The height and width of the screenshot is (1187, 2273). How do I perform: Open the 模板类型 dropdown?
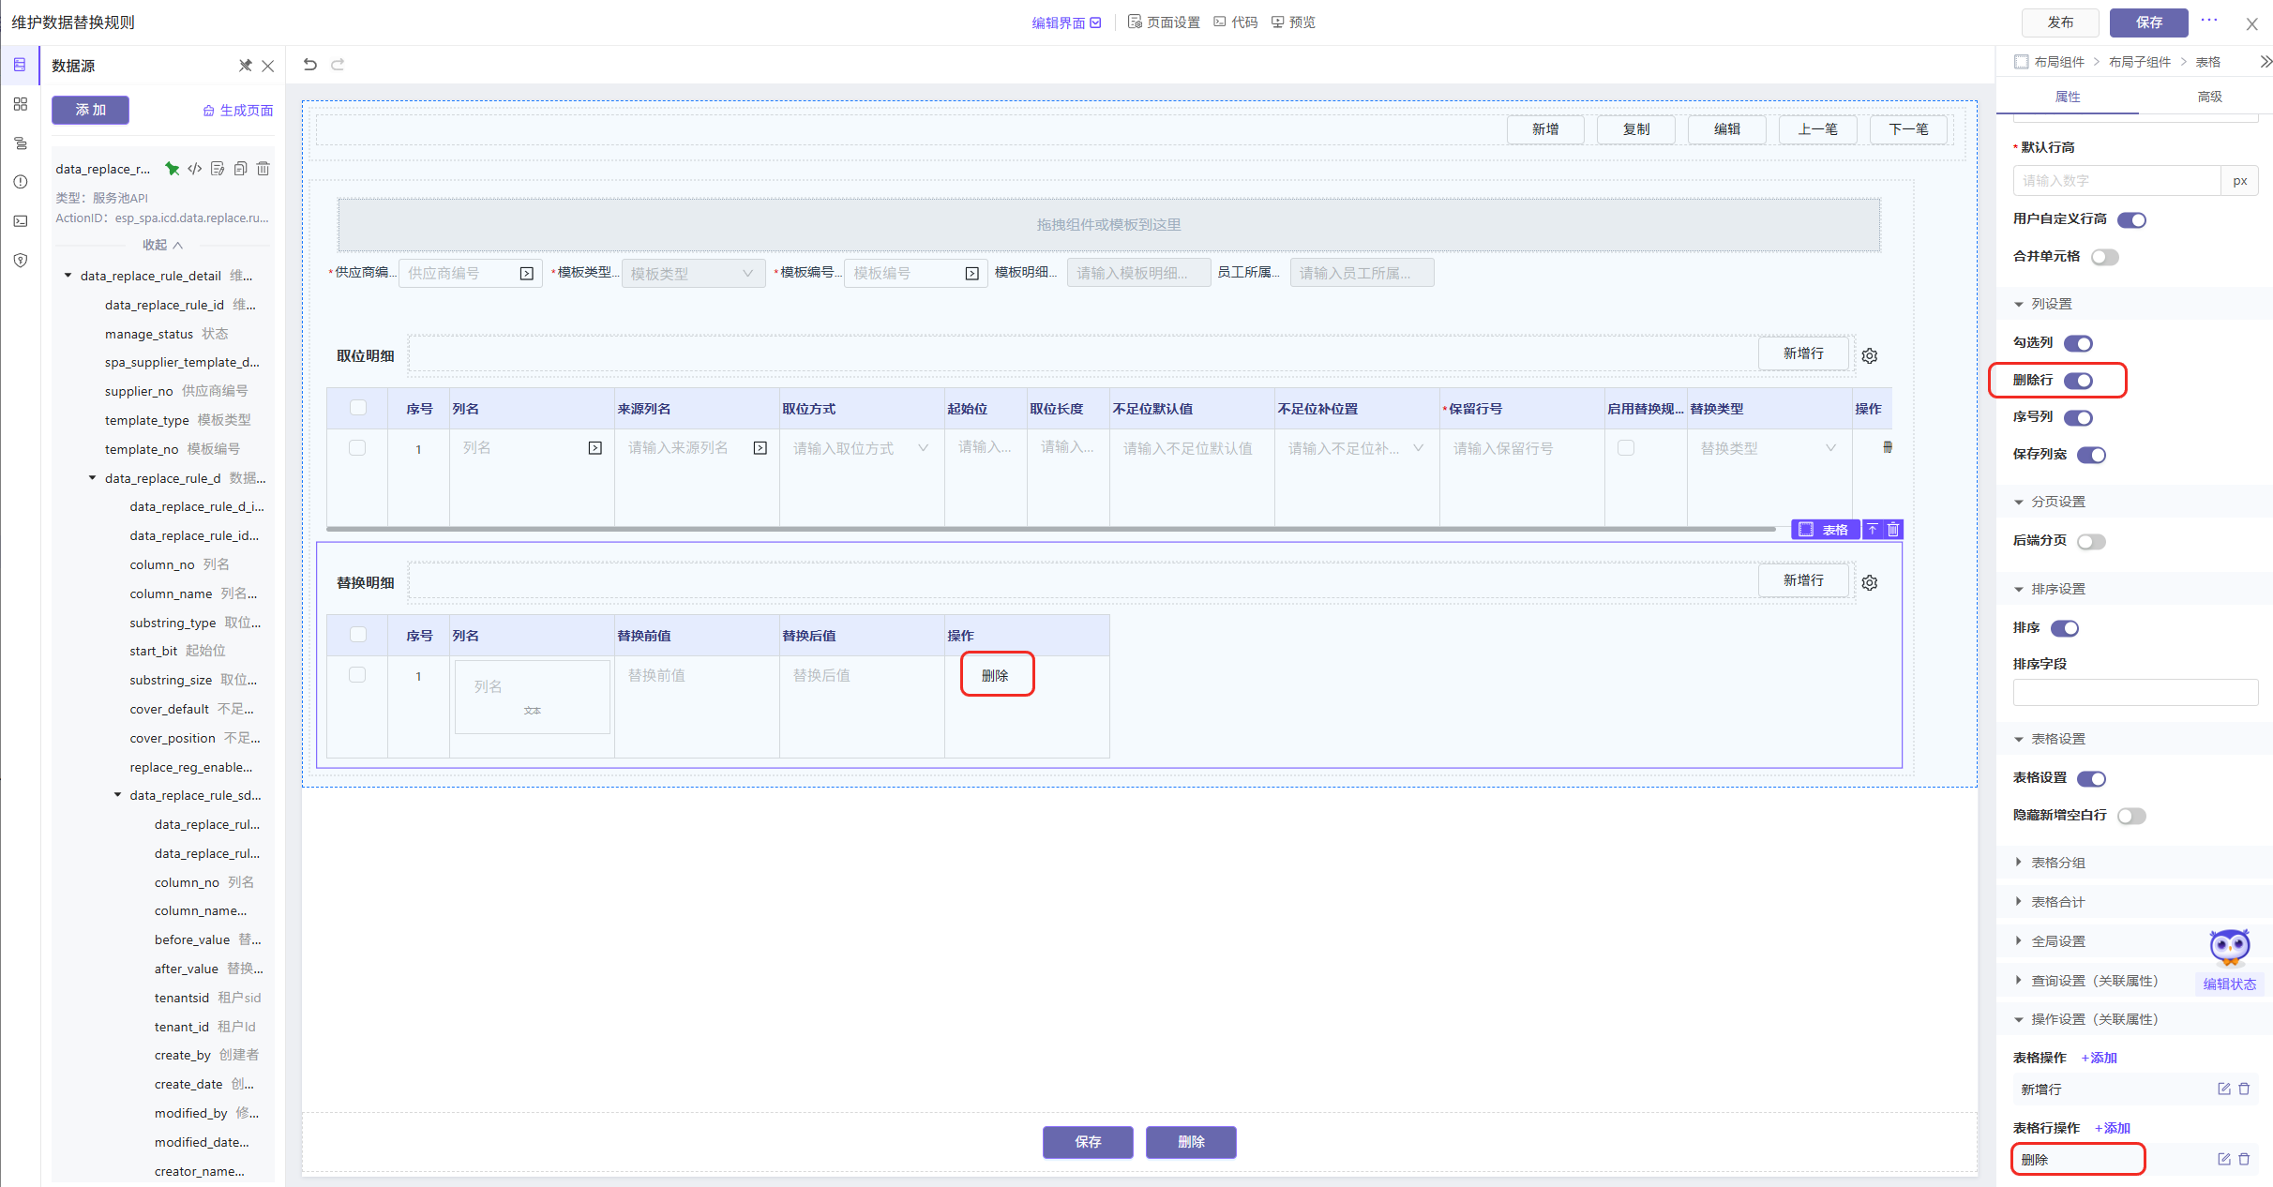pos(692,274)
